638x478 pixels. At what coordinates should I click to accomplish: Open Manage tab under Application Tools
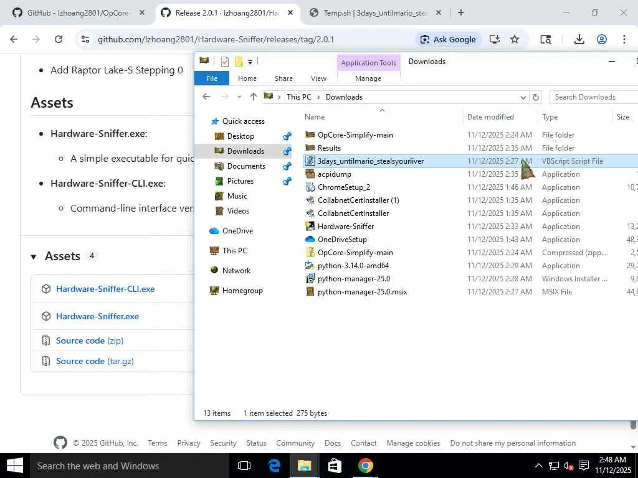tap(368, 78)
